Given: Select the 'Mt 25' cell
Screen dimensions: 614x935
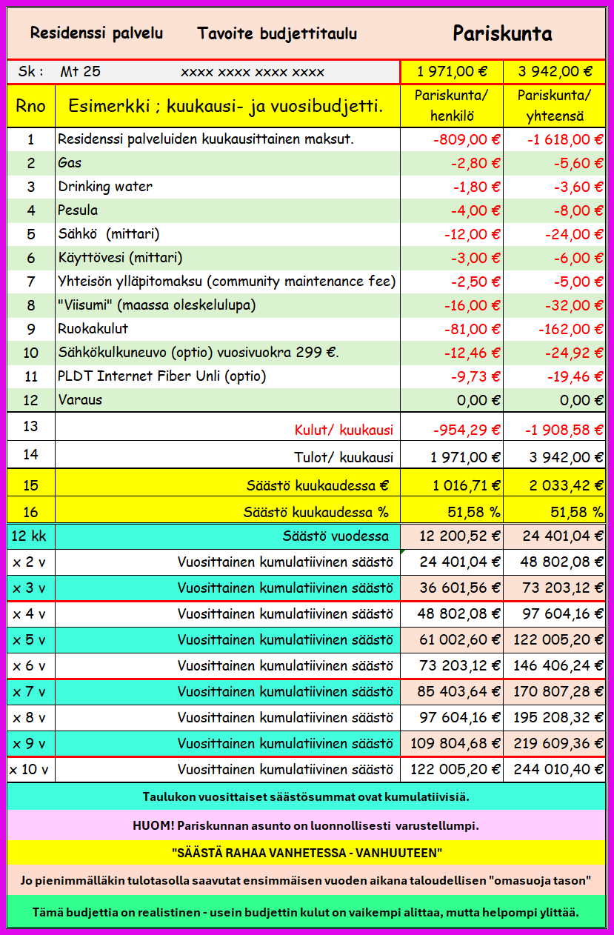Looking at the screenshot, I should pos(80,72).
